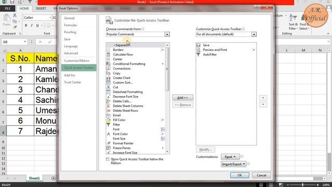
Task: Open the General options category
Action: click(69, 18)
